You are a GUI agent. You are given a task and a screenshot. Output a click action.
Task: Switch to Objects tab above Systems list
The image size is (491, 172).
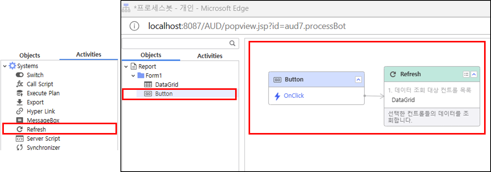pyautogui.click(x=30, y=55)
